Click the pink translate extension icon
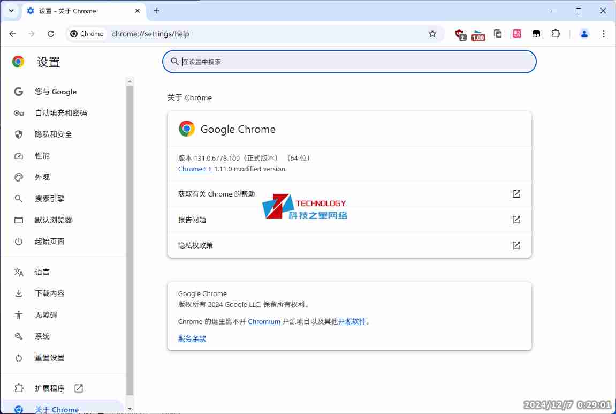Image resolution: width=616 pixels, height=414 pixels. [x=517, y=34]
